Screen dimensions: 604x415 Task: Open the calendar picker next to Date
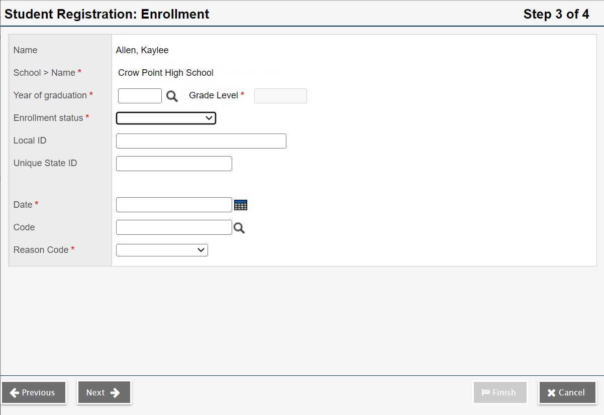[x=241, y=205]
